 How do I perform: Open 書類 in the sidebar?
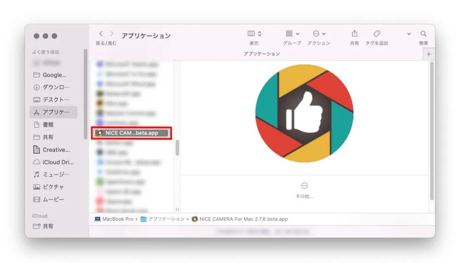pos(53,125)
